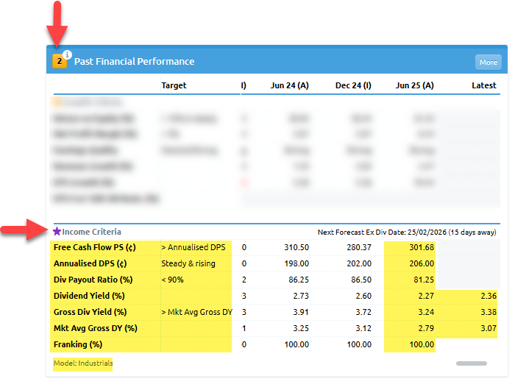The image size is (515, 387).
Task: Open the Div Payout Ratio (%) row
Action: [95, 280]
